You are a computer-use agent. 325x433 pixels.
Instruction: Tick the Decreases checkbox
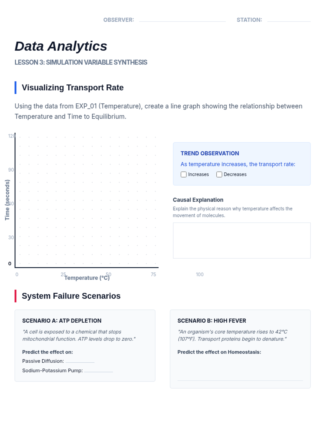tap(219, 175)
